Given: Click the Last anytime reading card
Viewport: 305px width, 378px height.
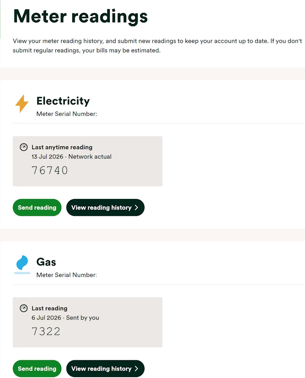Looking at the screenshot, I should [88, 161].
